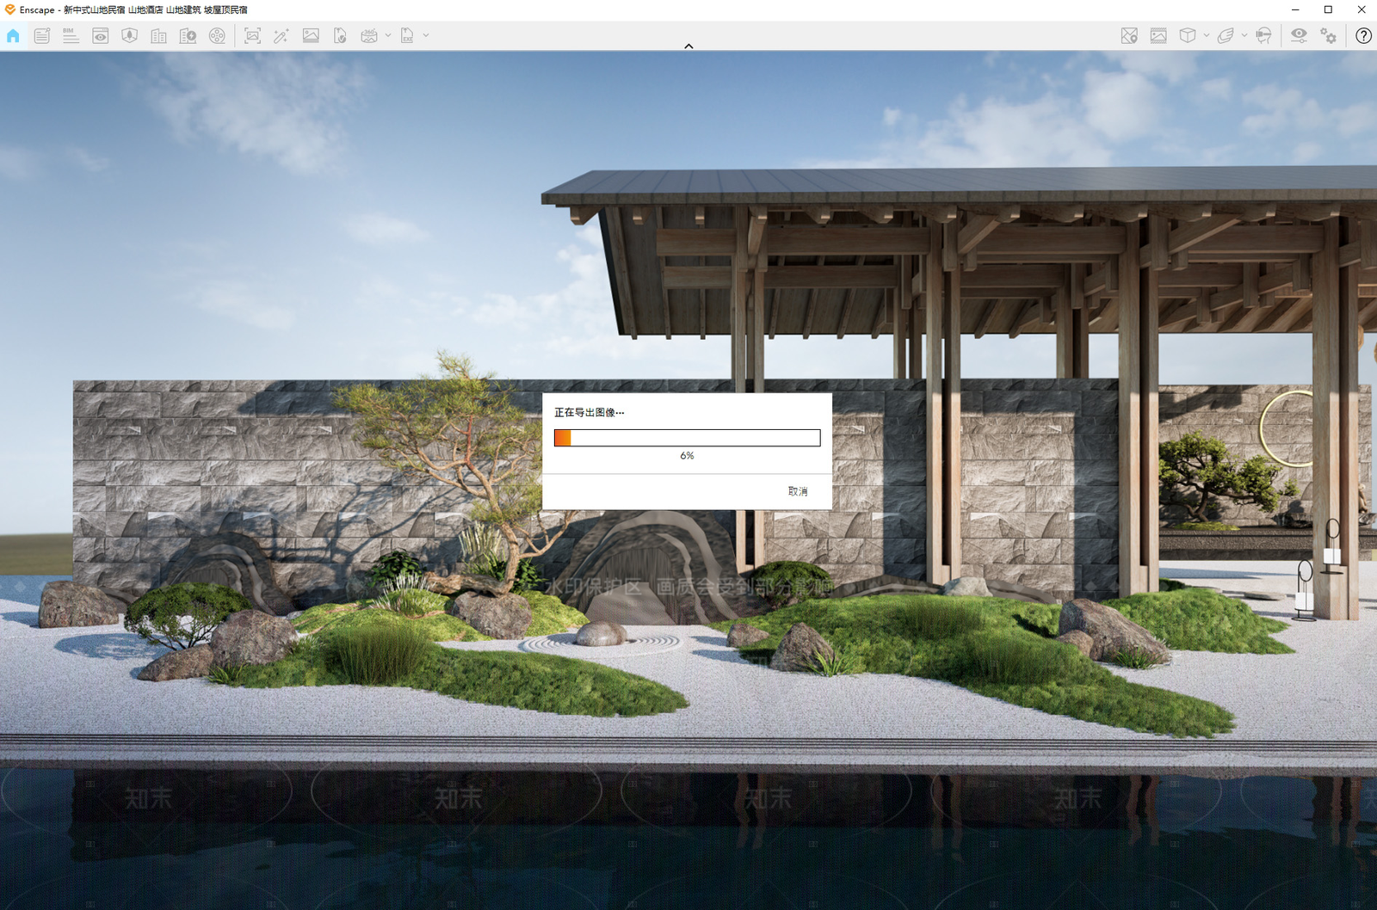Click the export progress bar
Viewport: 1377px width, 910px height.
[687, 438]
